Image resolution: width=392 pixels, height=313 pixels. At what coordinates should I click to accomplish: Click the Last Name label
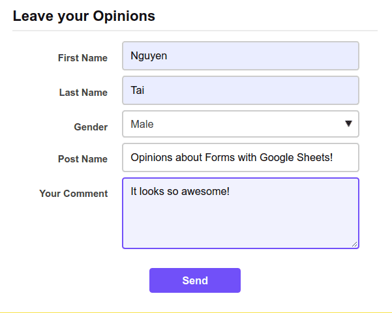tap(83, 93)
